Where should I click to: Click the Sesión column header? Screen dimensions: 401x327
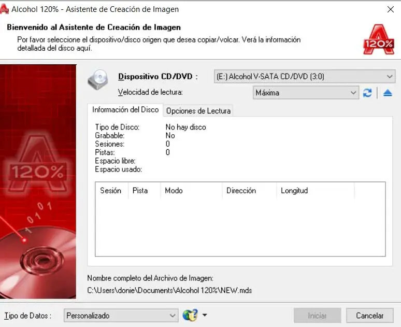[111, 191]
